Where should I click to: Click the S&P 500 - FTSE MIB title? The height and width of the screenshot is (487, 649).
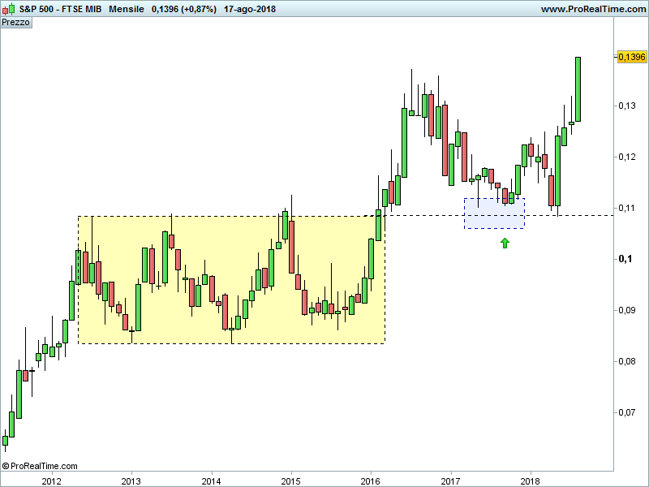click(60, 9)
